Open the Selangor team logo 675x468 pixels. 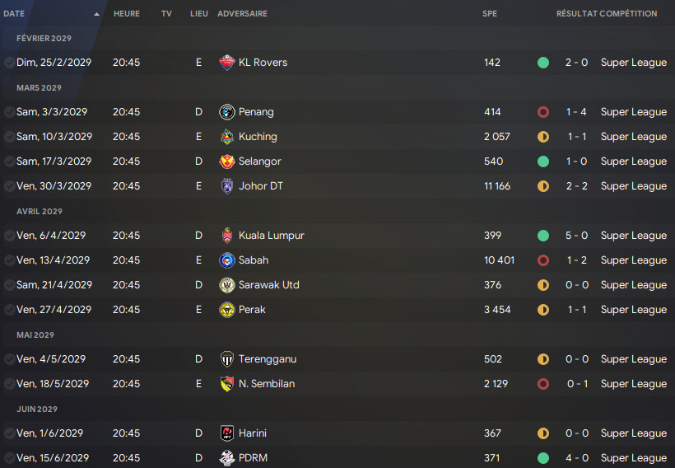(227, 161)
